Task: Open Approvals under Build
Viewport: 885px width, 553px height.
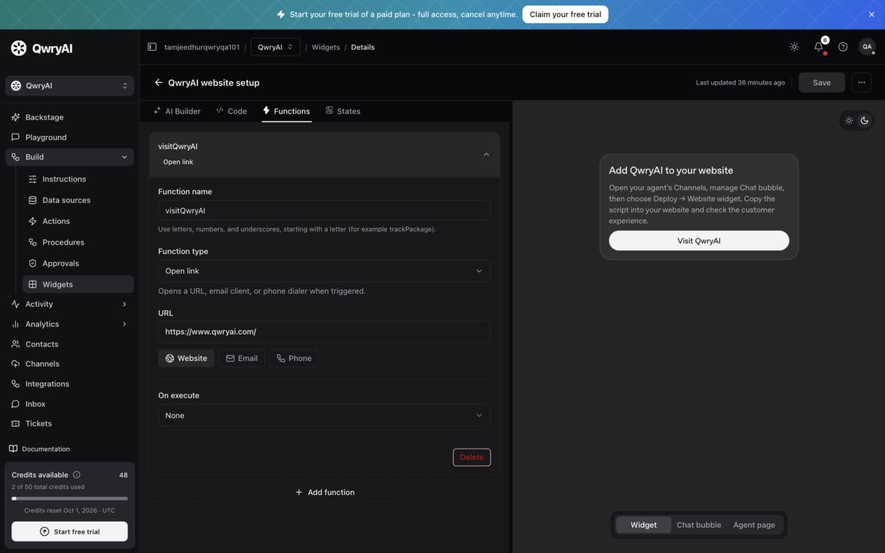Action: coord(78,263)
